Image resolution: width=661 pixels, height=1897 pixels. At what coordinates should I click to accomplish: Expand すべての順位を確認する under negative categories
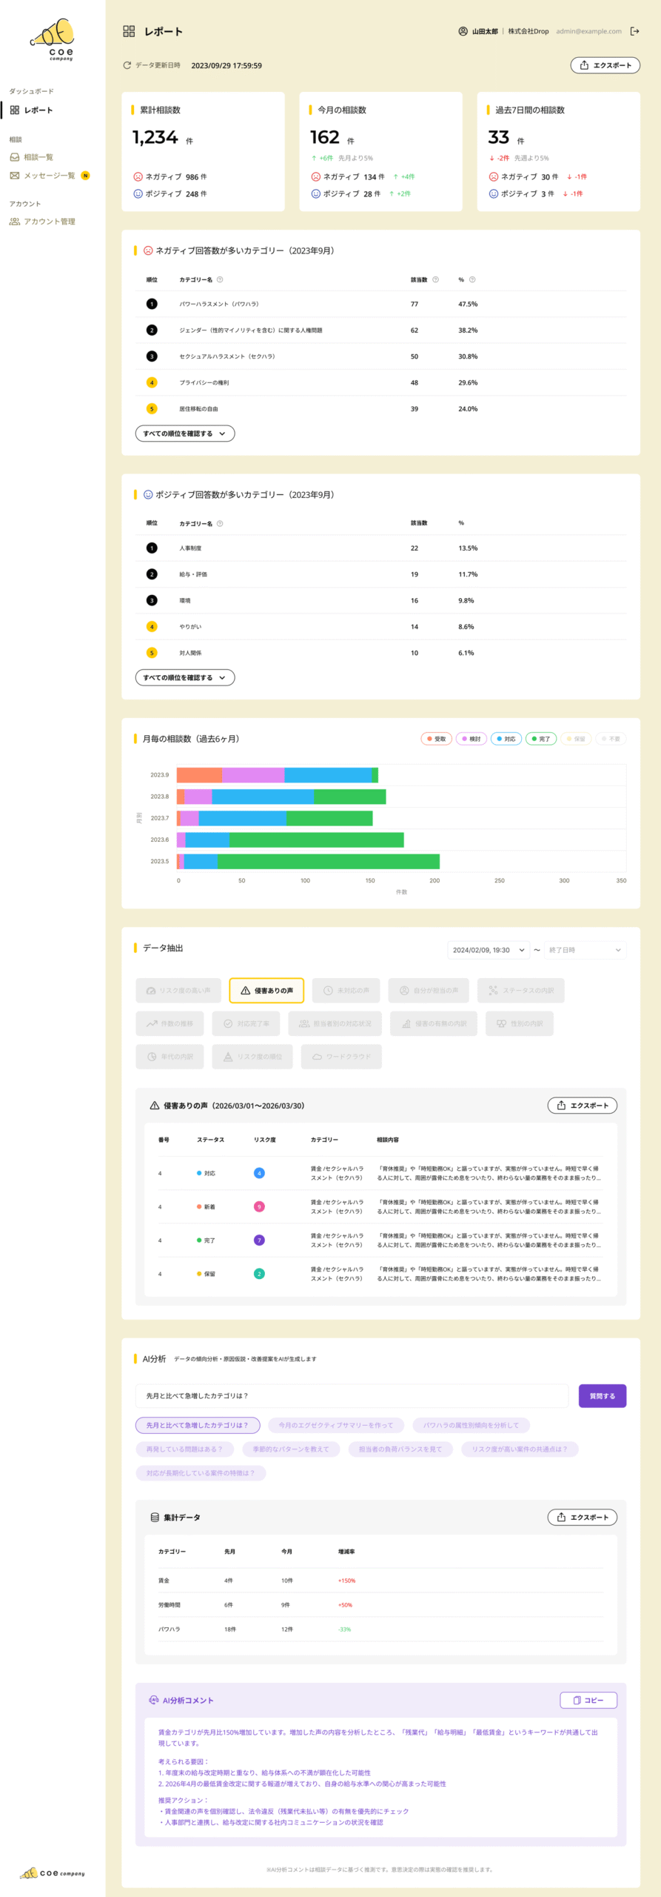click(185, 433)
